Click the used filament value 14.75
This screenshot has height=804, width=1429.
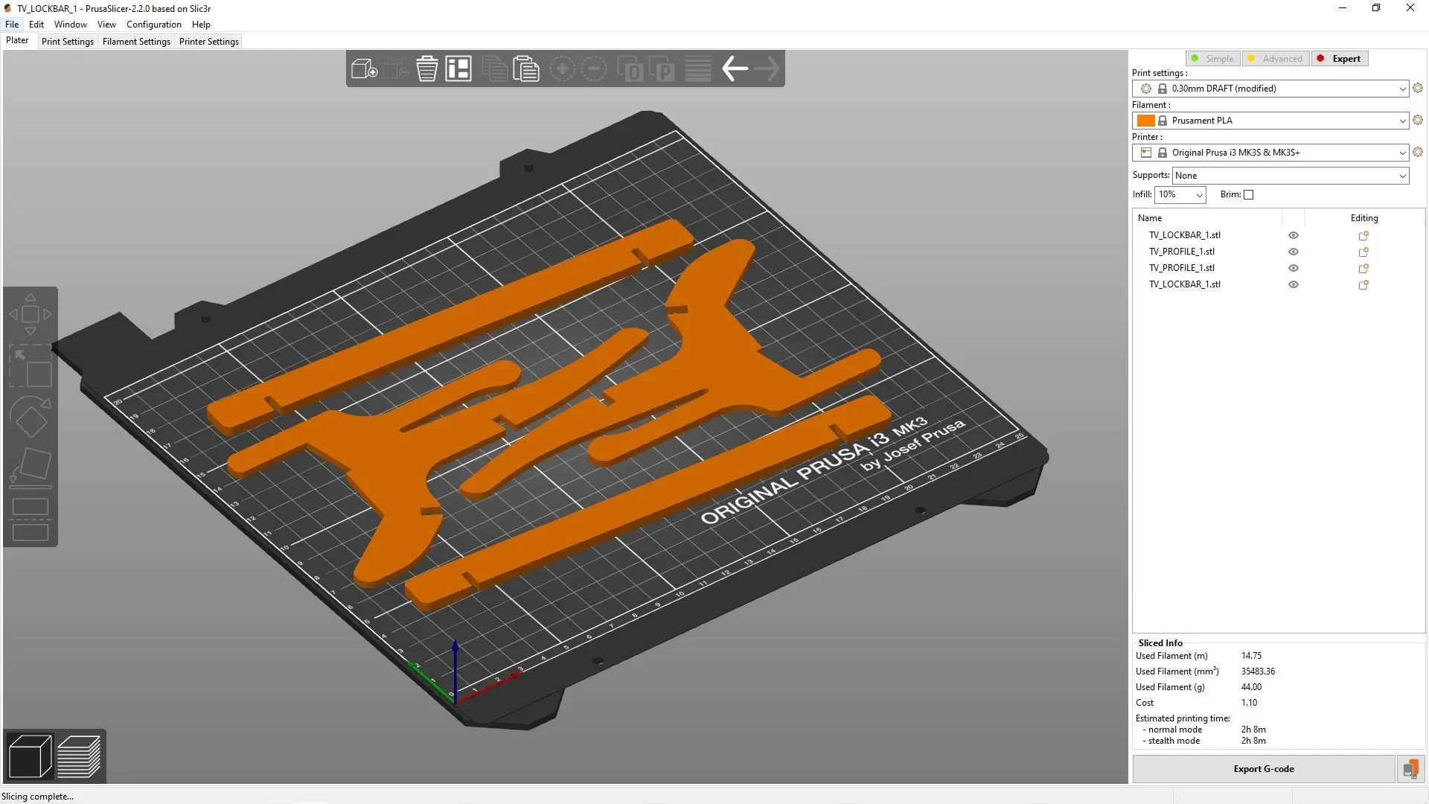coord(1251,656)
